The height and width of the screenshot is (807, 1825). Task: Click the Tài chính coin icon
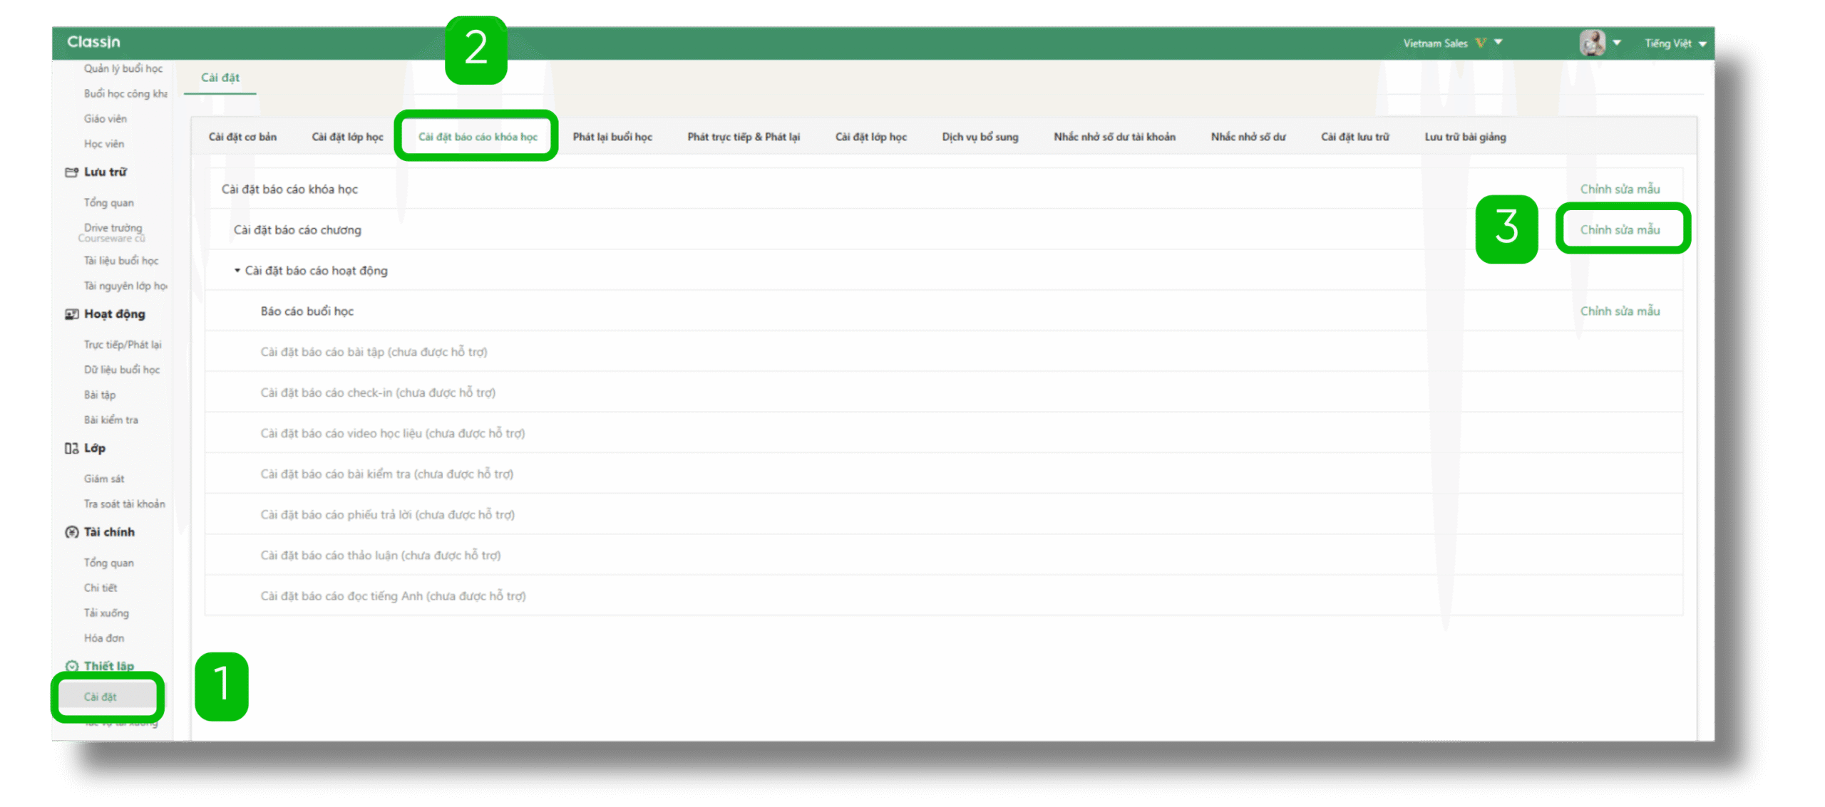coord(71,532)
